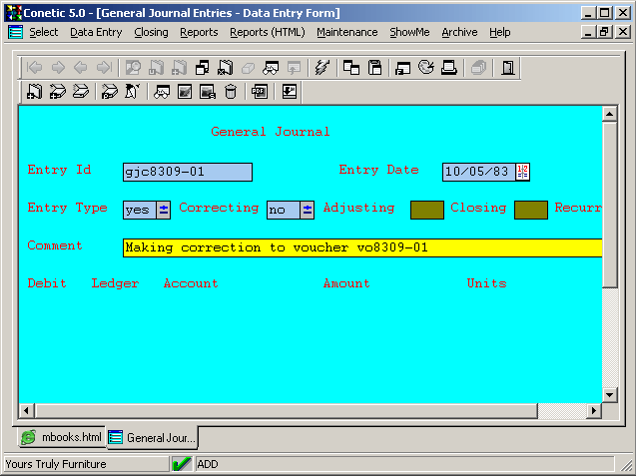Open the Entry Type yes dropdown
The image size is (636, 476).
point(164,210)
